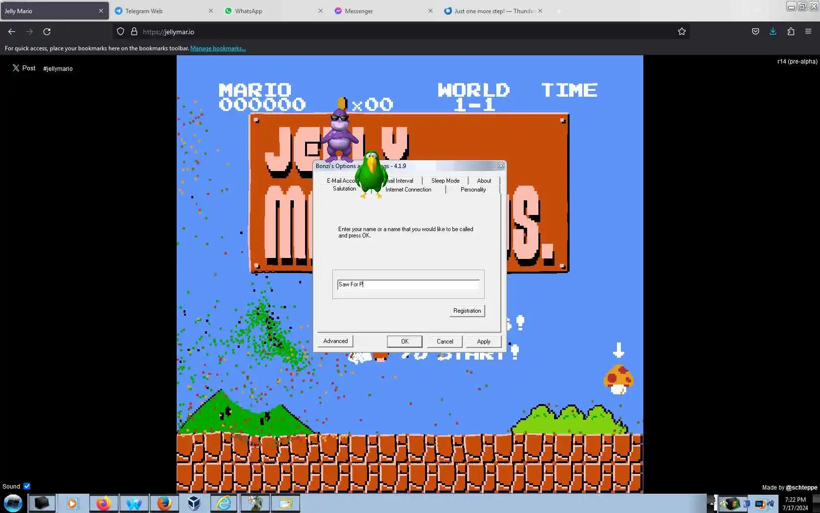
Task: Click the taskbar clock showing 7:22 PM
Action: point(795,504)
